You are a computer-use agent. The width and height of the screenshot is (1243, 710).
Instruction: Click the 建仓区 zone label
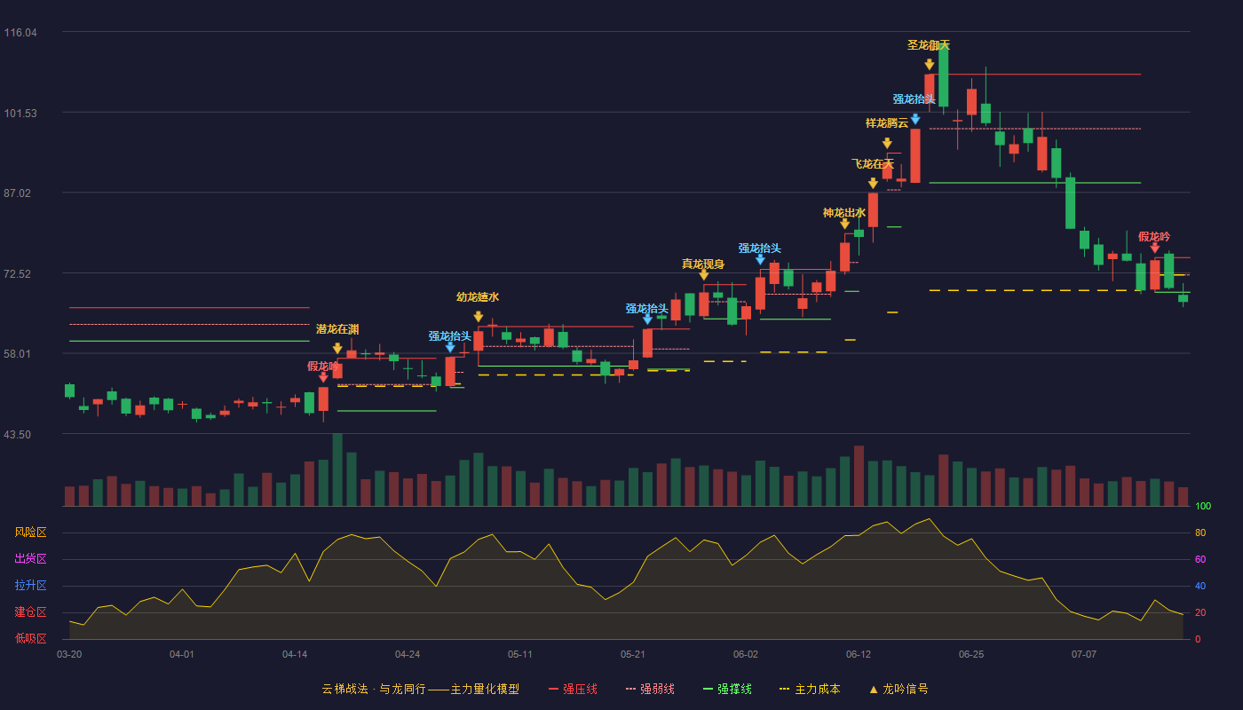[x=30, y=612]
